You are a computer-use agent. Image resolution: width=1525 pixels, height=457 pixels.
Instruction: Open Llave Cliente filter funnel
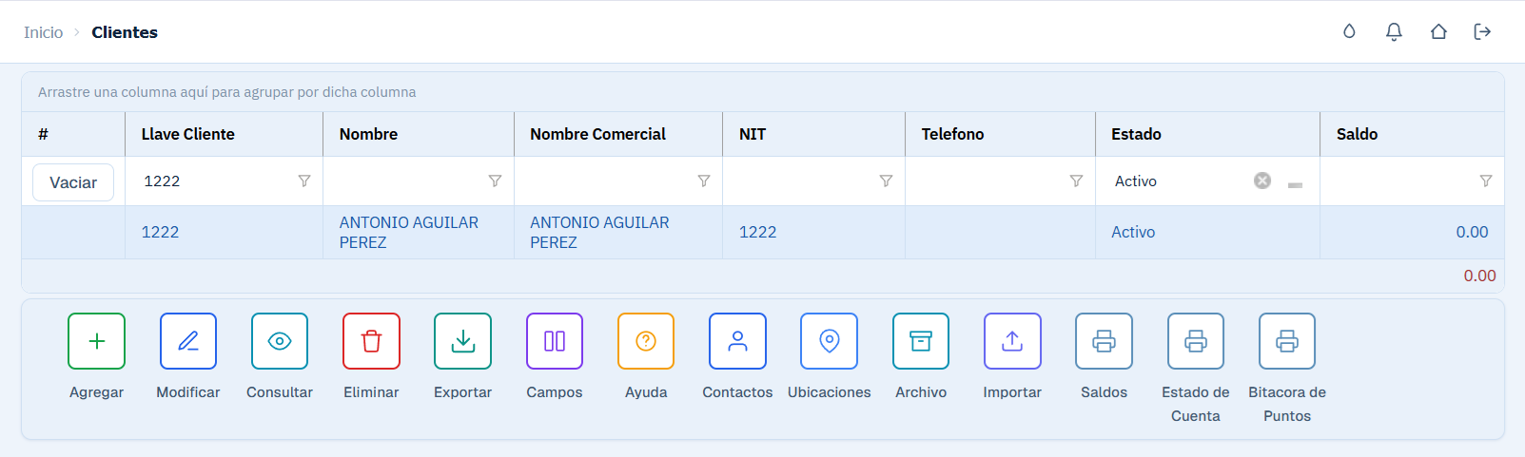coord(304,181)
